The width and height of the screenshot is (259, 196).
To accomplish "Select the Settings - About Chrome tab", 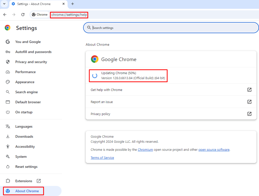I will pyautogui.click(x=38, y=4).
